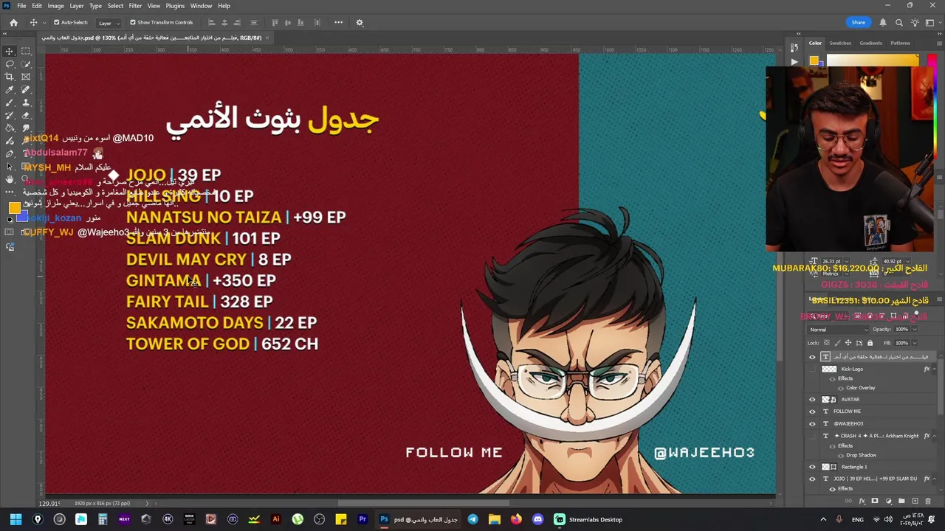Click the Create new layer icon

point(915,502)
